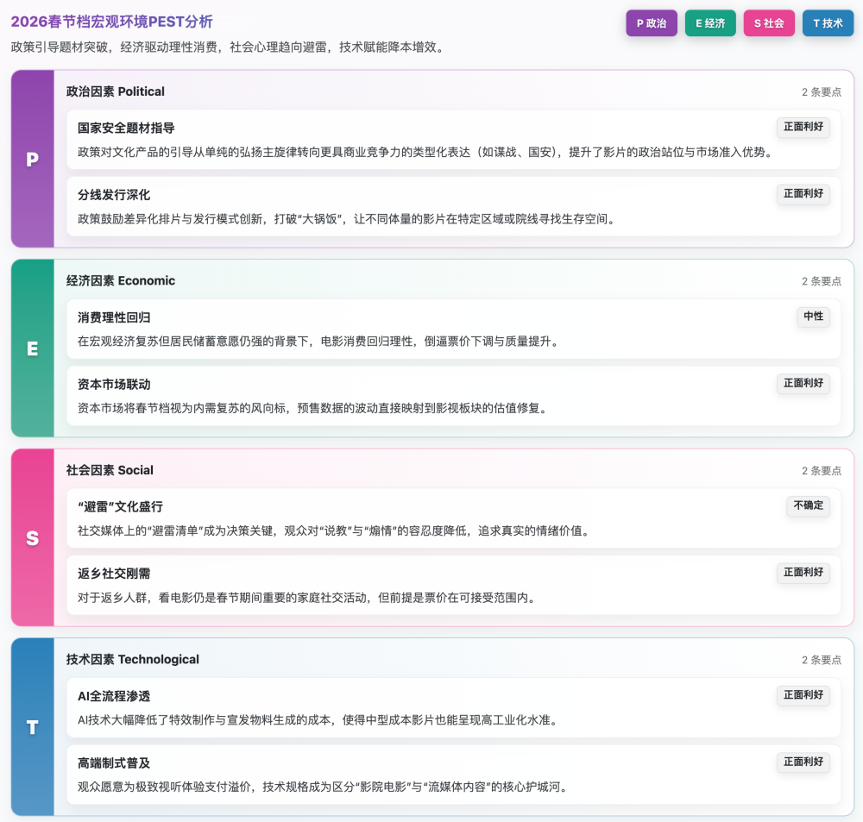The height and width of the screenshot is (822, 863).
Task: Click the description starting 在宏观经济复苏
Action: click(x=320, y=342)
